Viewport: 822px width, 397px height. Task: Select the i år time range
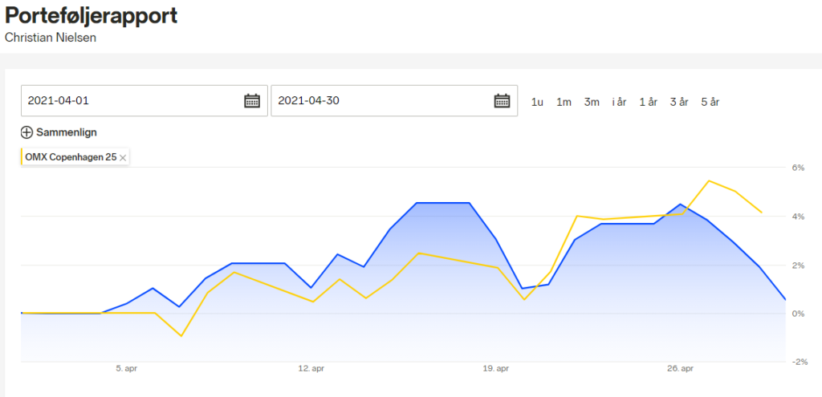point(619,102)
